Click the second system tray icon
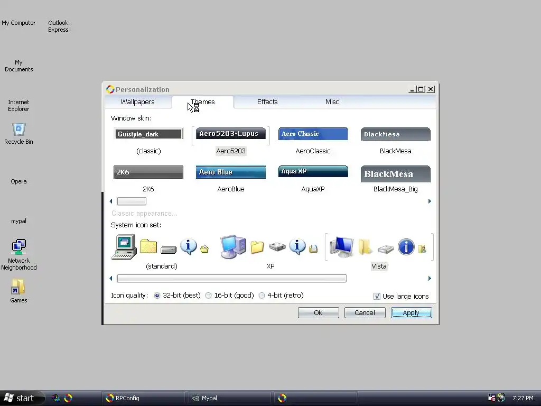Viewport: 541px width, 406px height. (501, 398)
